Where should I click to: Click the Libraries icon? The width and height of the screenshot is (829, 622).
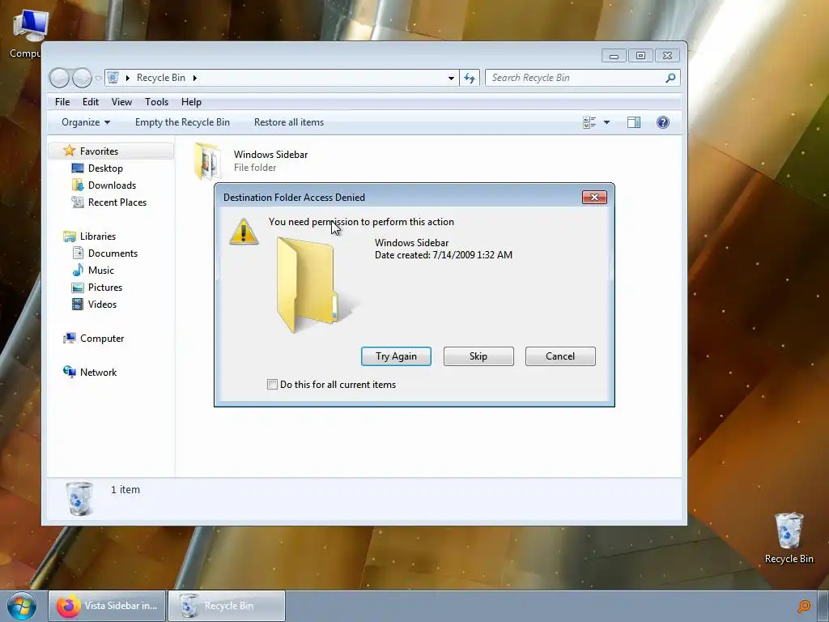click(x=70, y=236)
